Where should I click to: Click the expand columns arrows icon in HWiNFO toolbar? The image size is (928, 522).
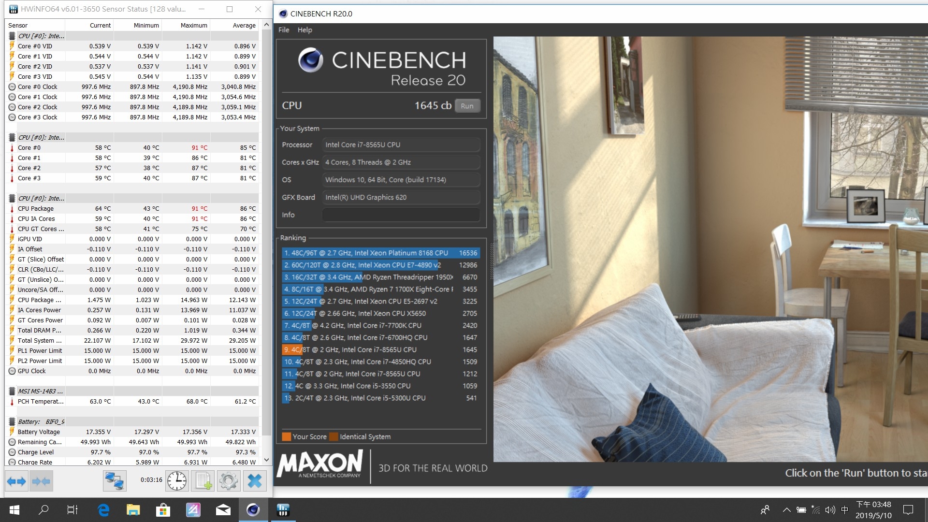[x=16, y=481]
